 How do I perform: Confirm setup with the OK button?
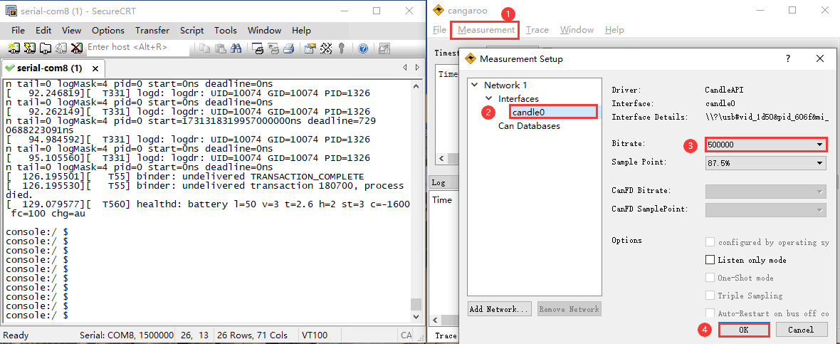744,330
